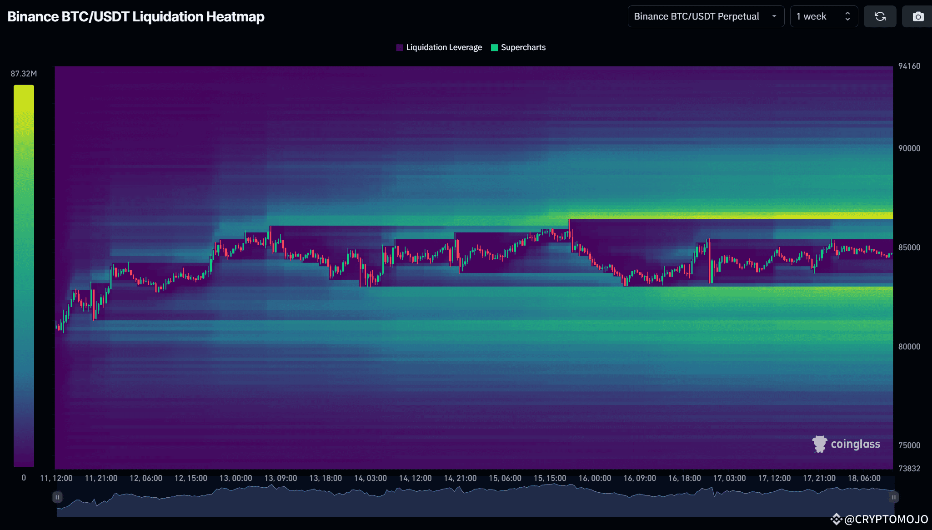Click the coinglass pig logo on the chart
The width and height of the screenshot is (932, 530).
point(820,444)
